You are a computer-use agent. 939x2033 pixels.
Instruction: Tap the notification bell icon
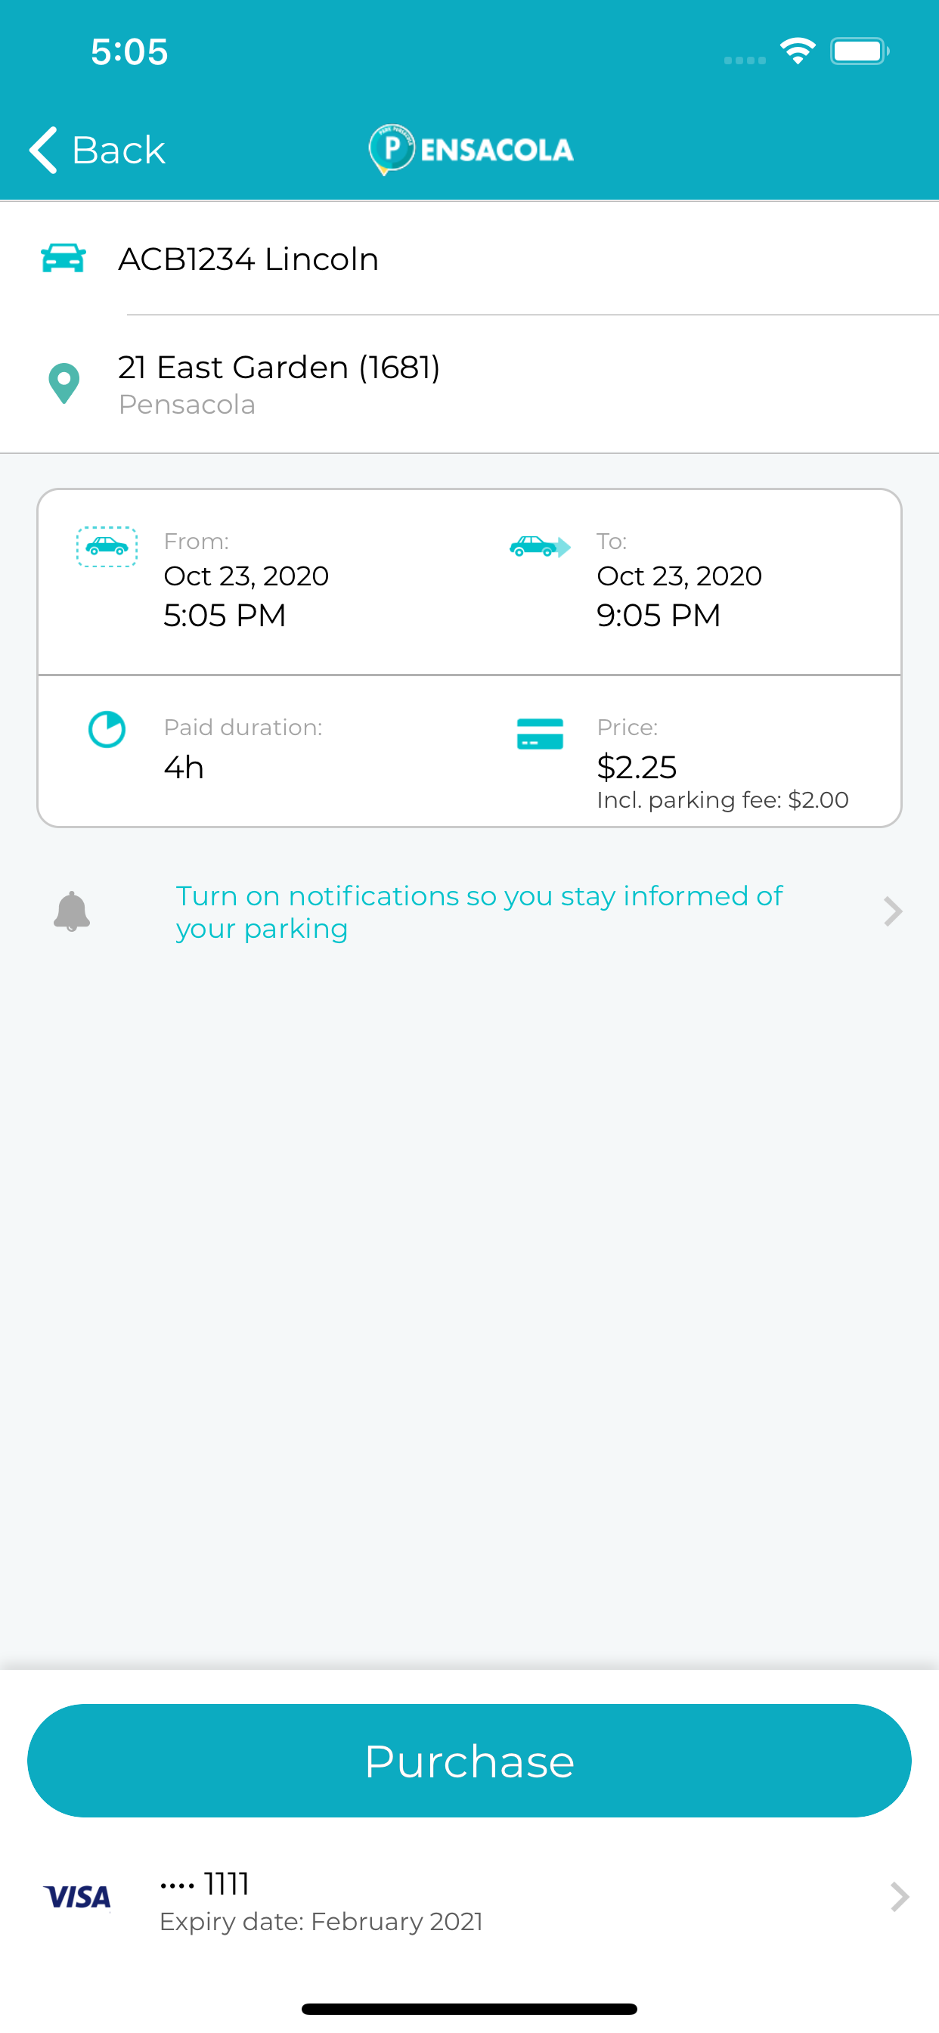coord(72,911)
